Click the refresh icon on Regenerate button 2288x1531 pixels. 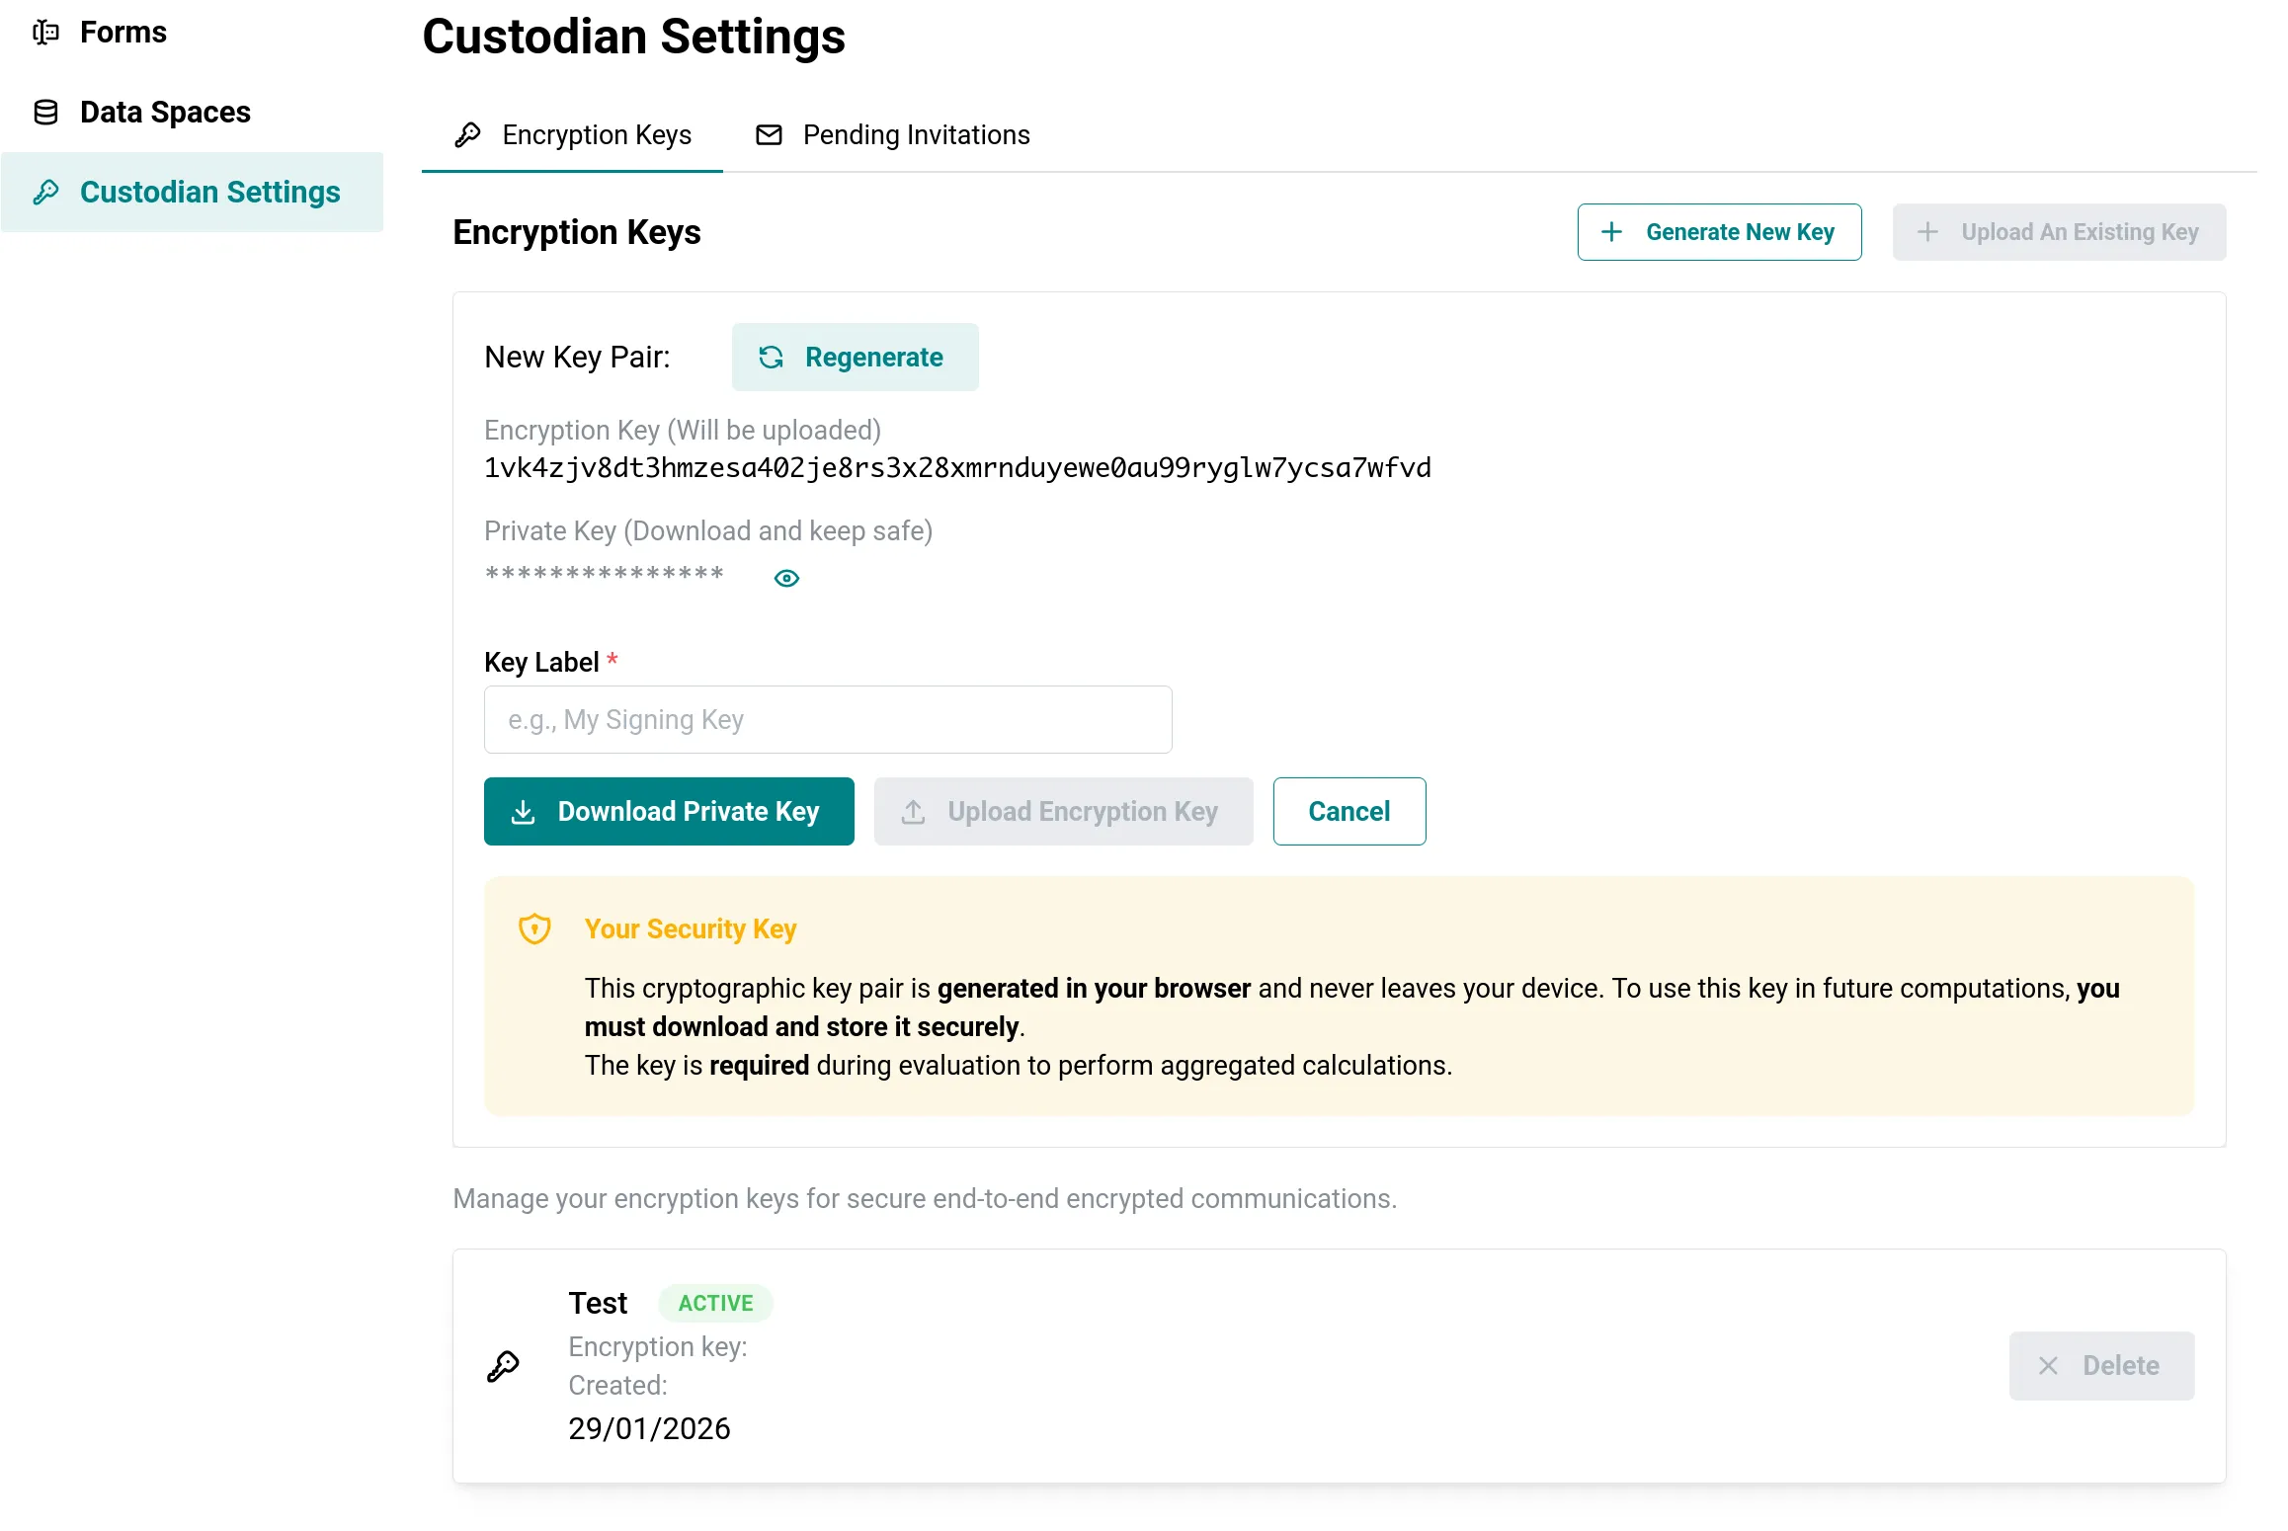[x=771, y=358]
